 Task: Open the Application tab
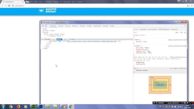(x=97, y=26)
